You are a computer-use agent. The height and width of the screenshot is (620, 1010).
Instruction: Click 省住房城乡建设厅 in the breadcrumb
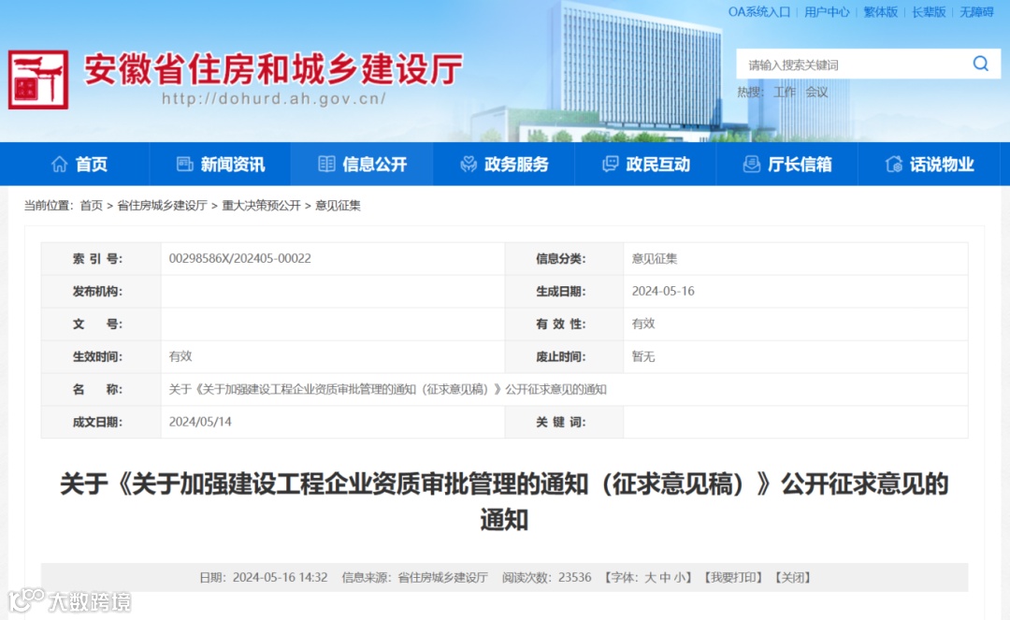162,206
